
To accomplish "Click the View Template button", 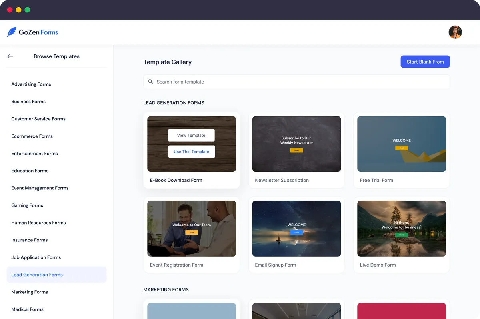I will [191, 135].
